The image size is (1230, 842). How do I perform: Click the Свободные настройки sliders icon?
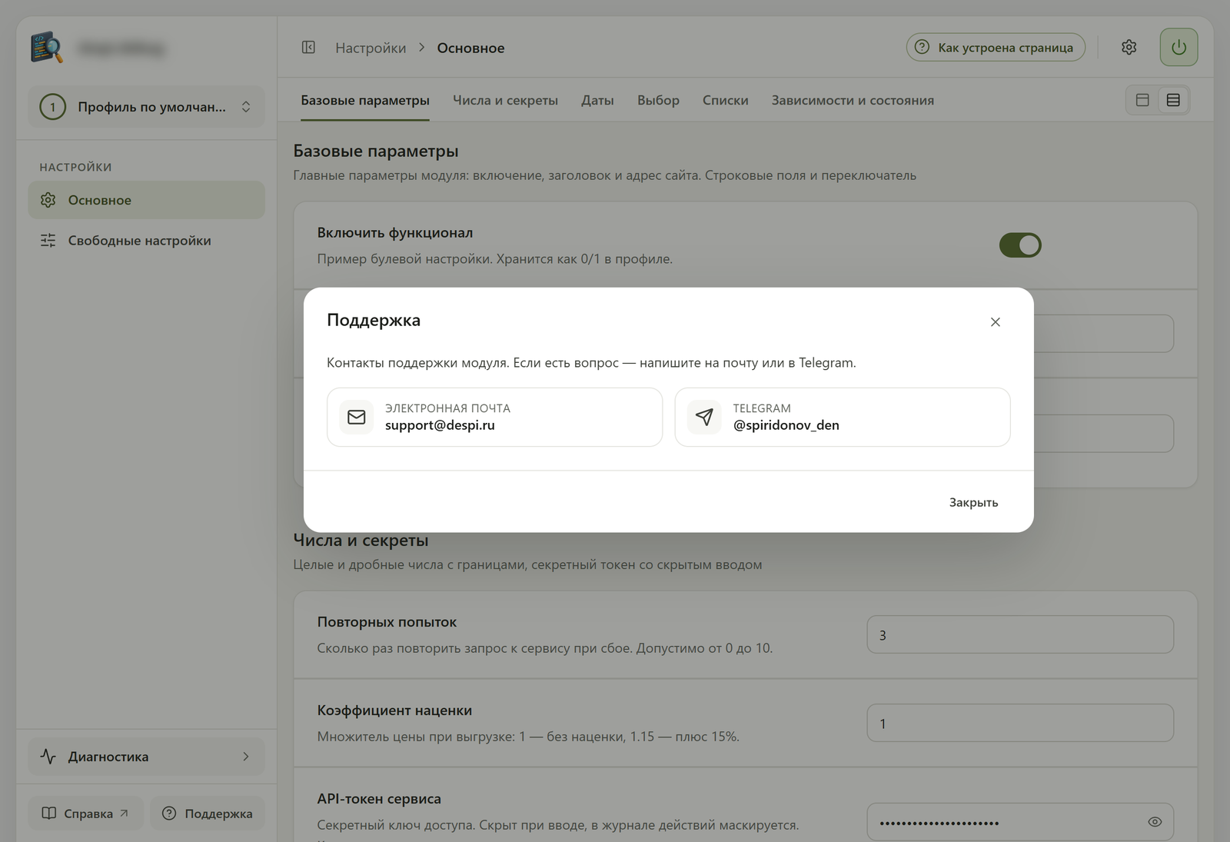click(48, 241)
